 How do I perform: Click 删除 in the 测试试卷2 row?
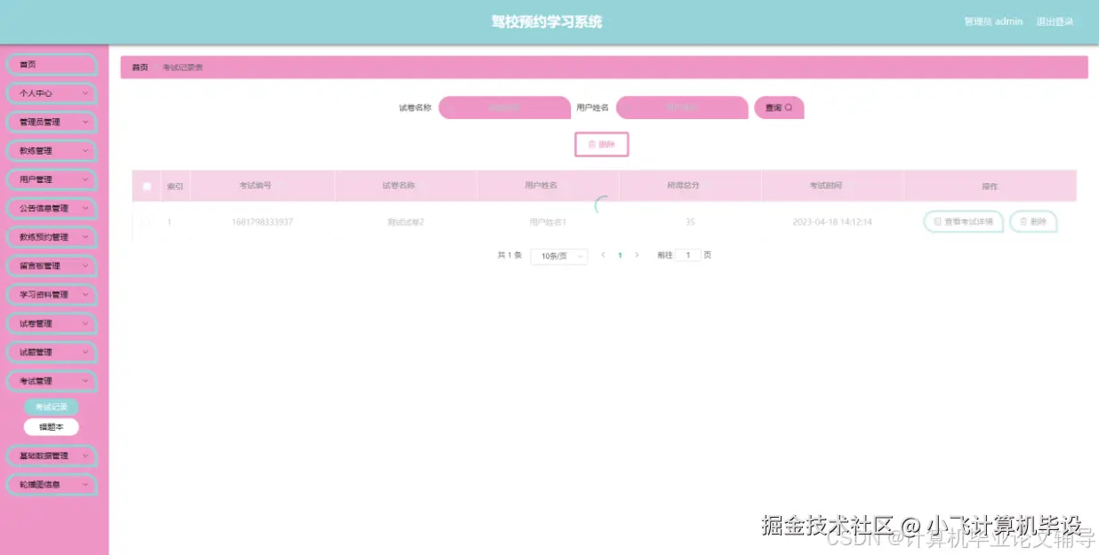click(1033, 222)
